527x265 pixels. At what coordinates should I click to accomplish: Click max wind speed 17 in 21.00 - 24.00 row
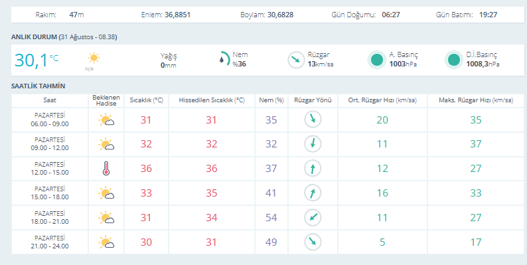click(x=476, y=242)
